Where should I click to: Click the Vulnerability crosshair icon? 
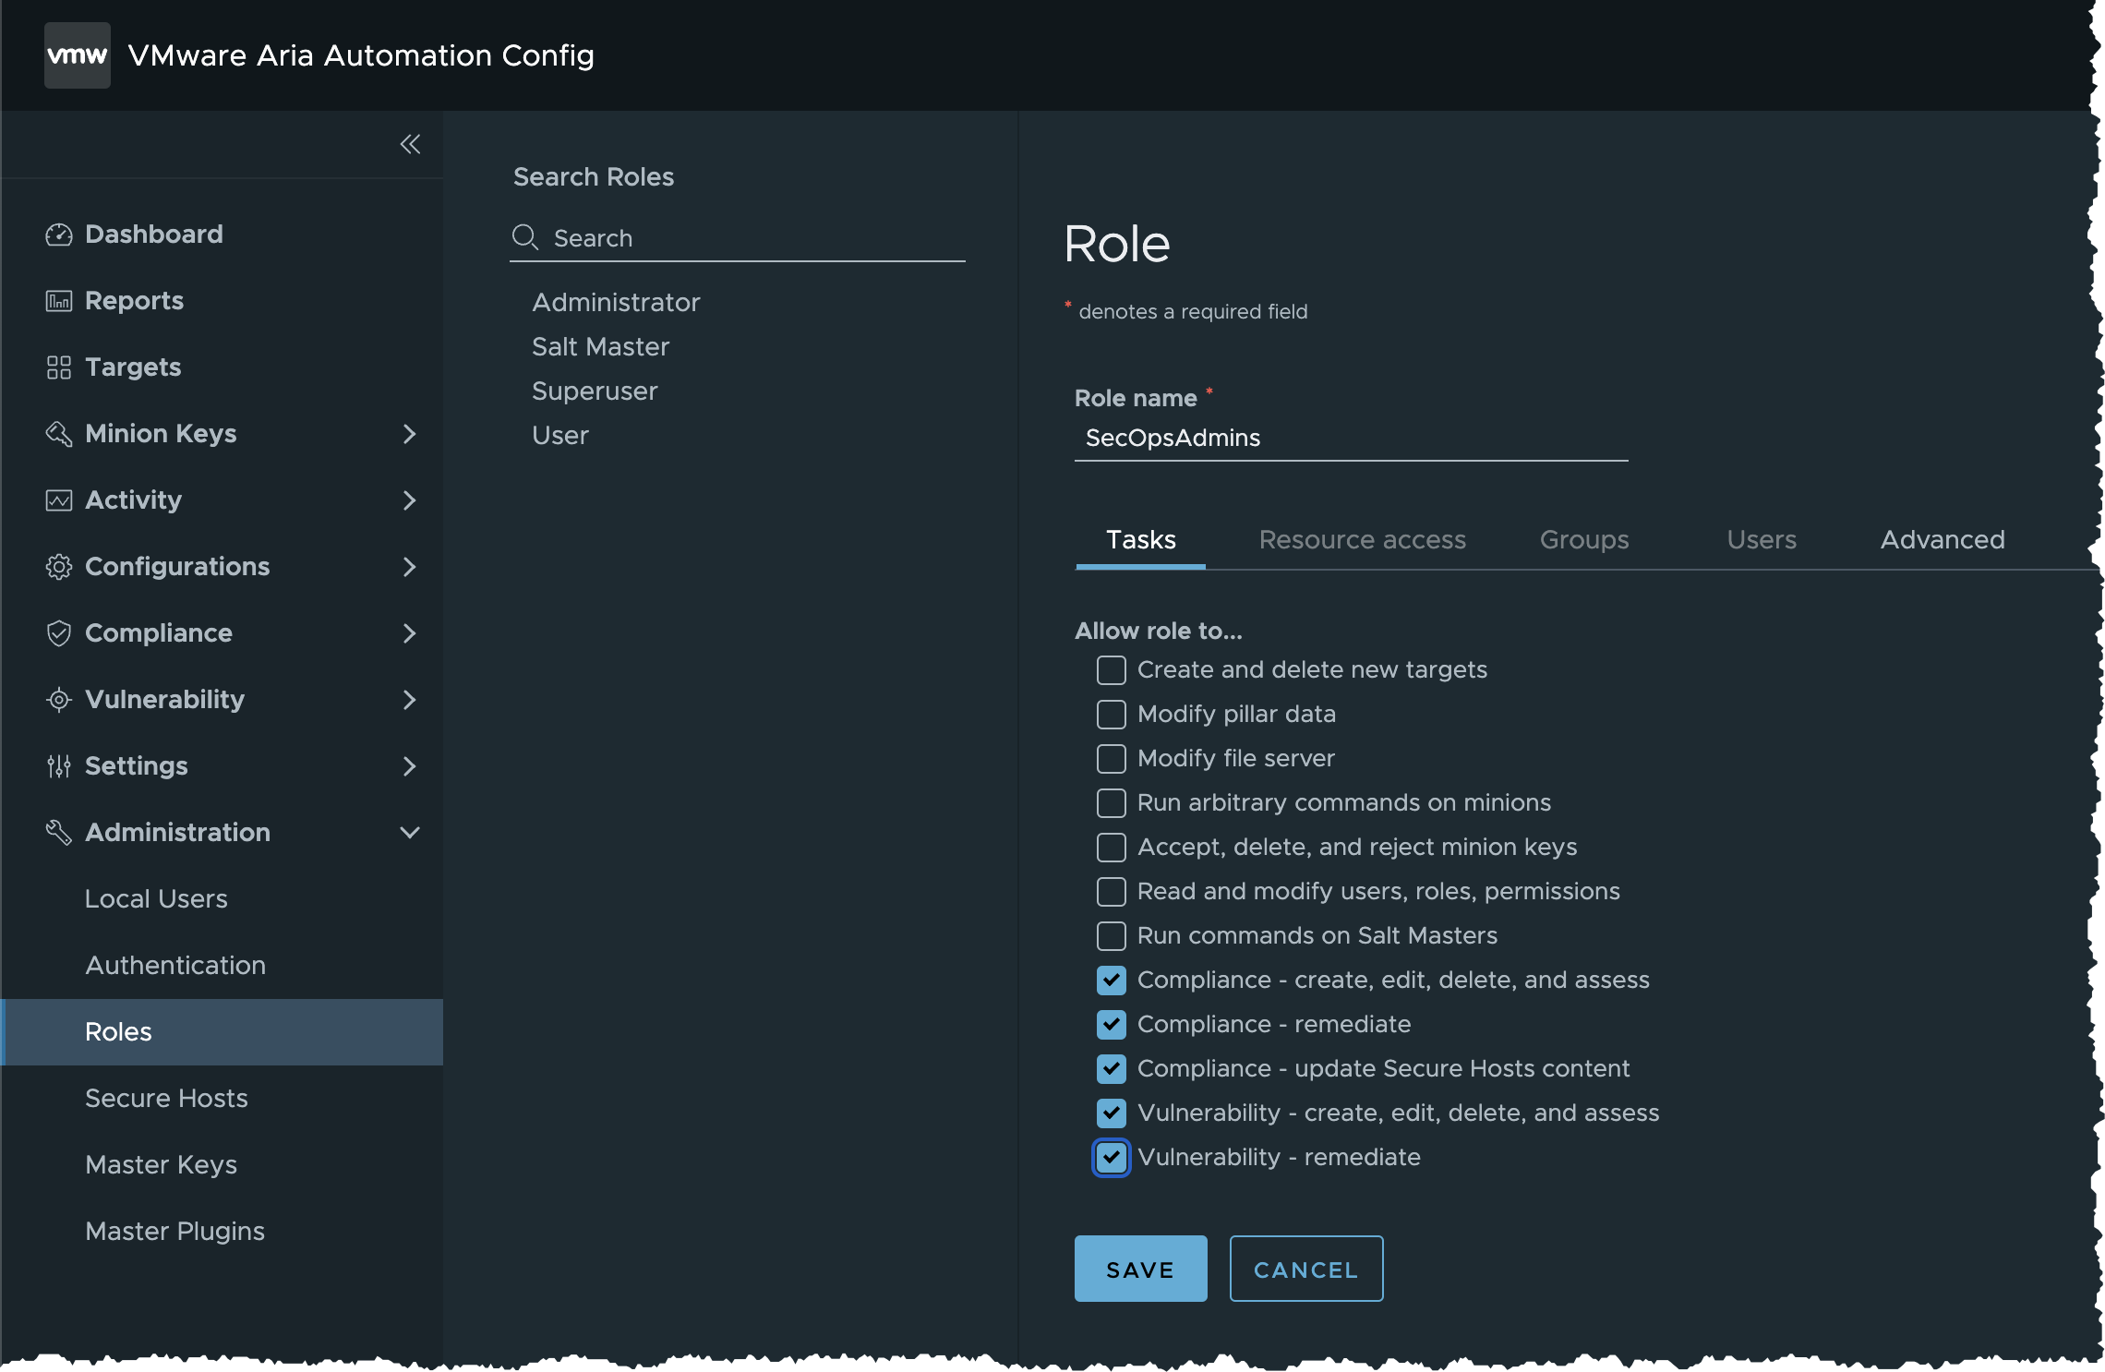click(59, 700)
